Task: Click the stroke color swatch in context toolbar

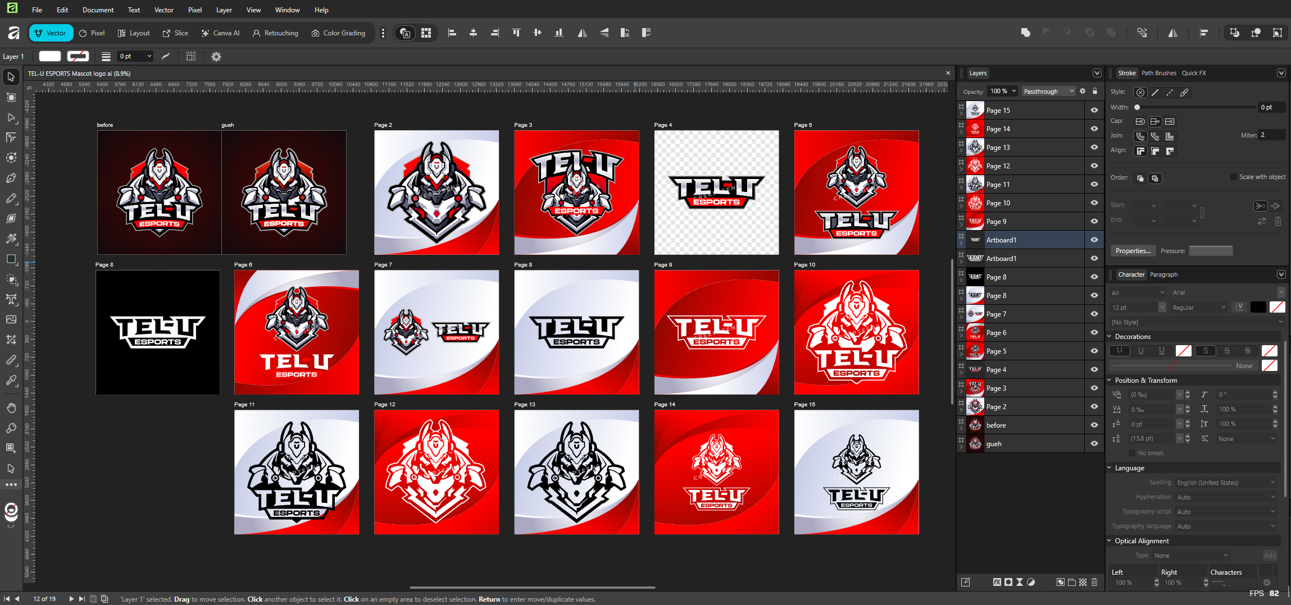Action: point(78,56)
